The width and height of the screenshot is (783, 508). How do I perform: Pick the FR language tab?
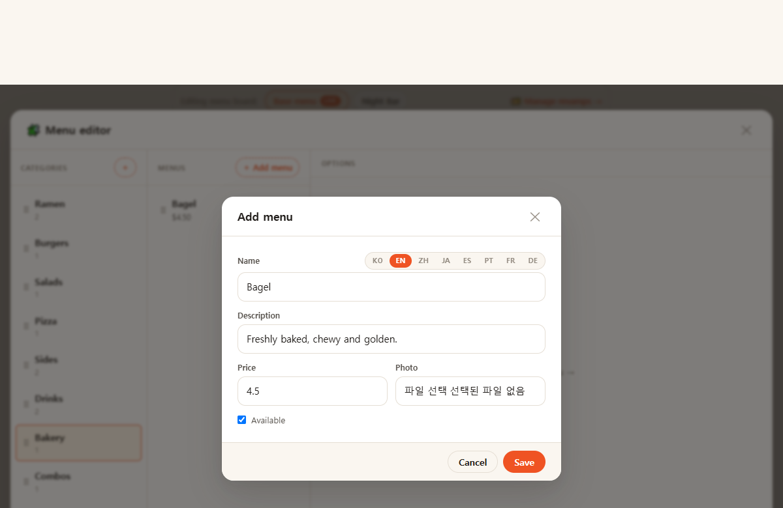click(511, 261)
